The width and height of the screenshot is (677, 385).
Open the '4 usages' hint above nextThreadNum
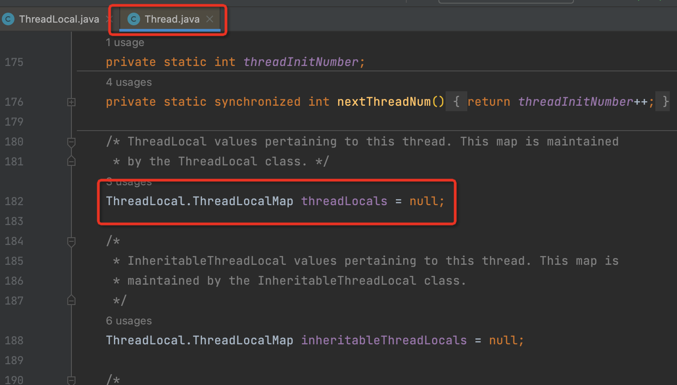point(129,82)
